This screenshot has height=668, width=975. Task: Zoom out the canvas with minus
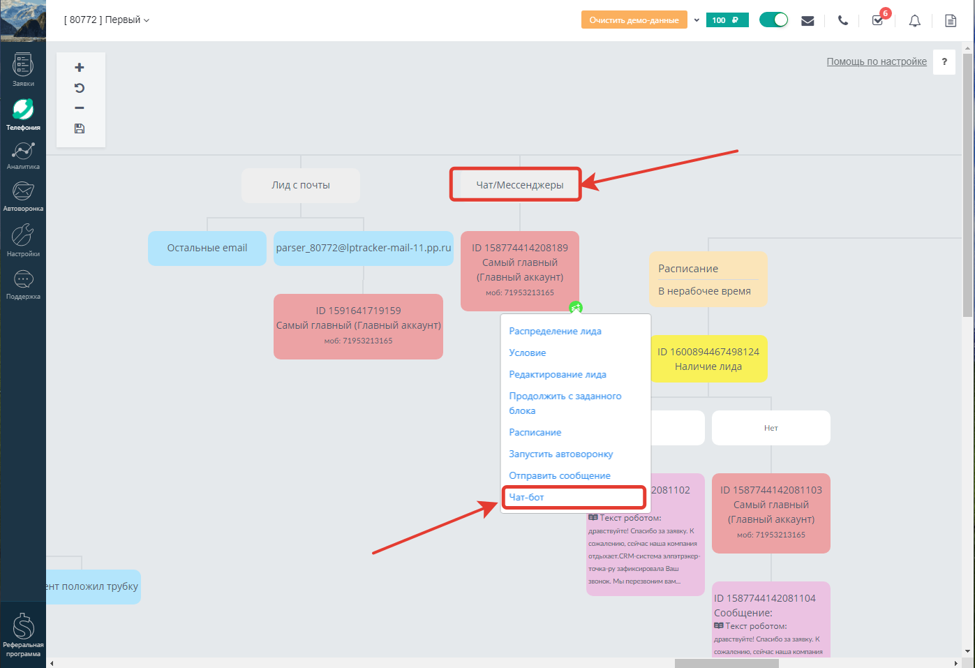tap(80, 108)
